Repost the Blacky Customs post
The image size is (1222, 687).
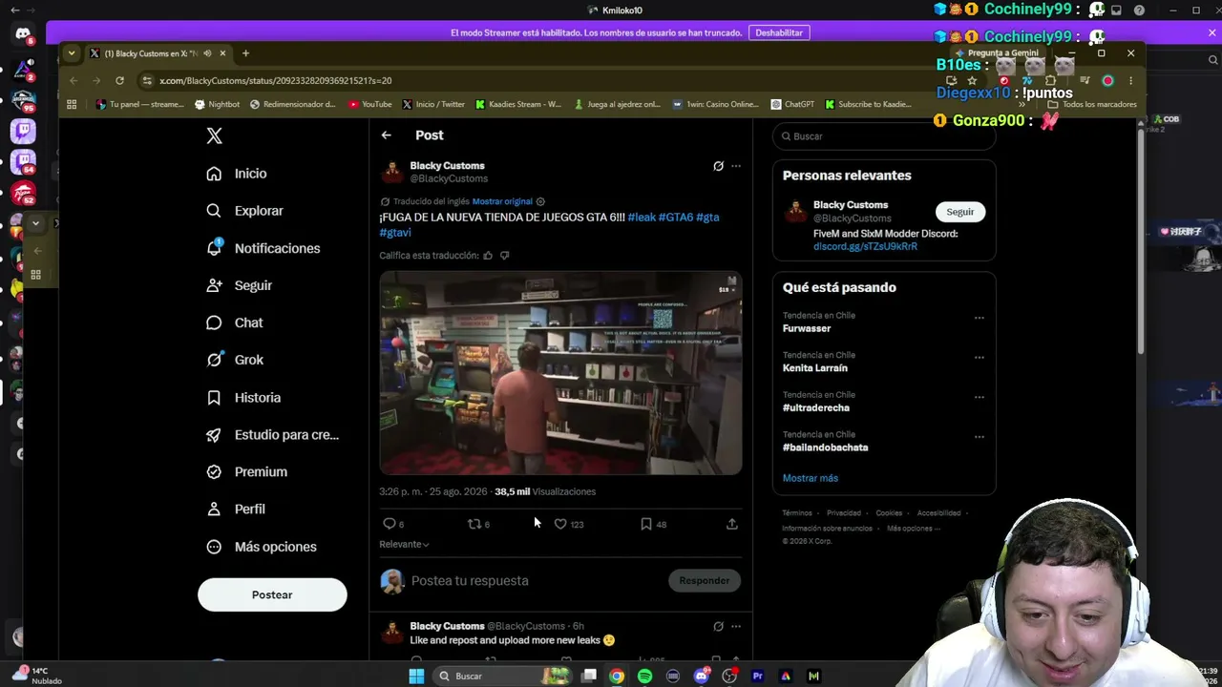tap(478, 524)
